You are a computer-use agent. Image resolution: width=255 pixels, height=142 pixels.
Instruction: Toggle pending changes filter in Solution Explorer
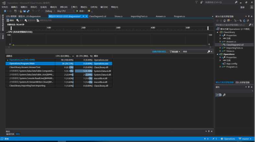click(235, 21)
